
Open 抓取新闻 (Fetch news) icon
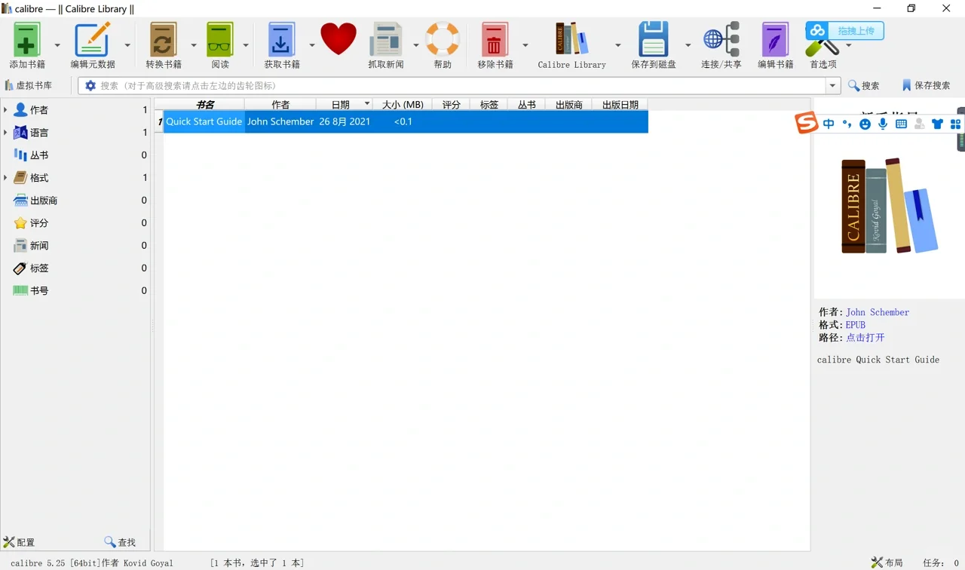(386, 38)
